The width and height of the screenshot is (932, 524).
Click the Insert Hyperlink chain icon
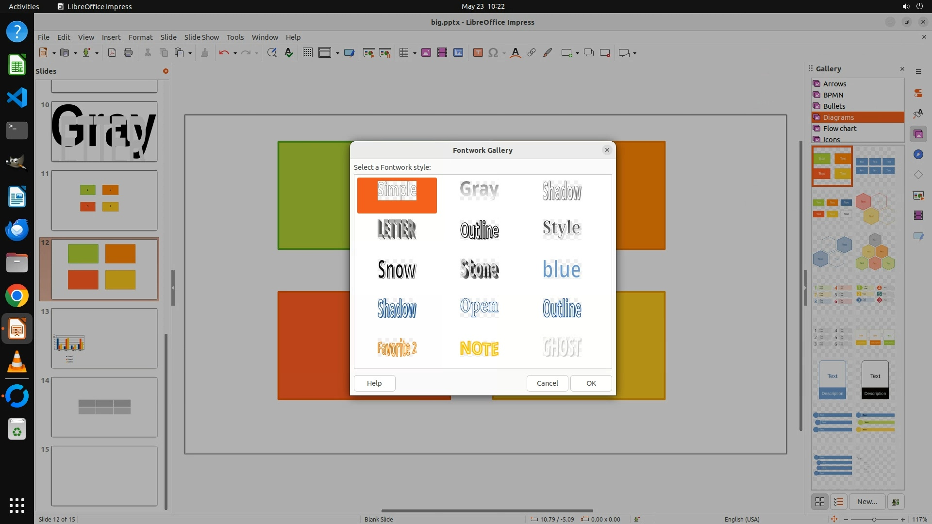click(532, 53)
